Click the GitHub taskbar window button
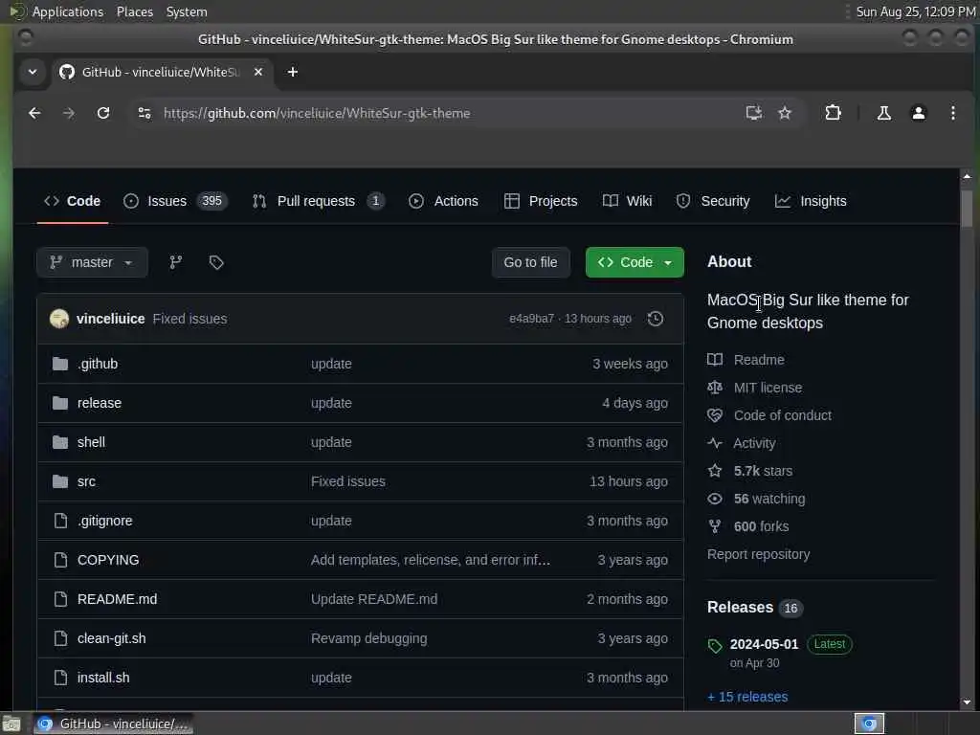The height and width of the screenshot is (735, 980). pyautogui.click(x=113, y=724)
